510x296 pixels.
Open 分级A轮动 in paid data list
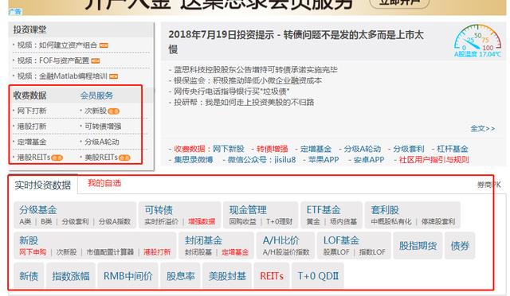pyautogui.click(x=102, y=142)
